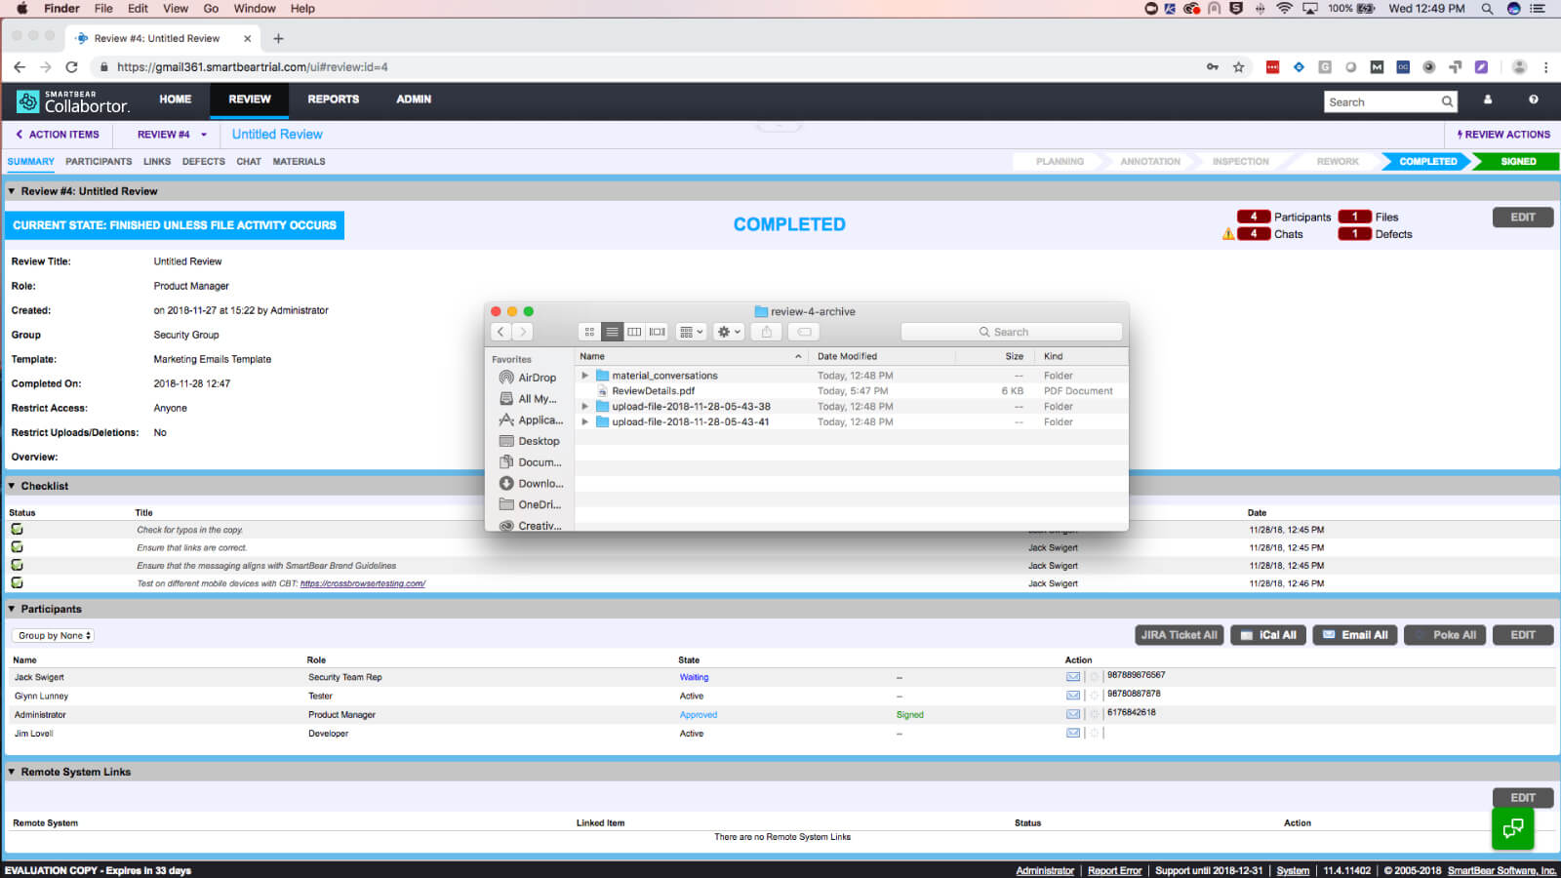Viewport: 1561px width, 878px height.
Task: Open the crossbrowsertesting.com link
Action: tap(362, 583)
